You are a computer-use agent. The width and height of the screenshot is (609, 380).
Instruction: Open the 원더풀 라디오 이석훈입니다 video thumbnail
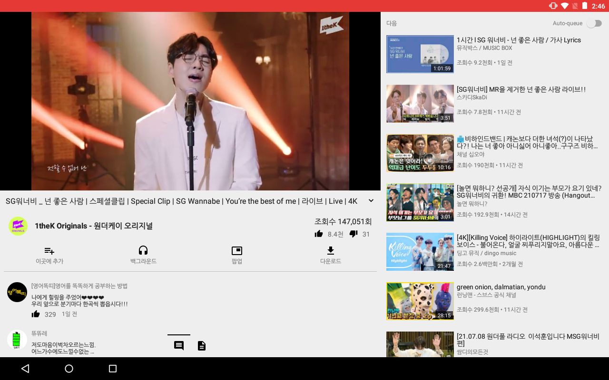[420, 344]
